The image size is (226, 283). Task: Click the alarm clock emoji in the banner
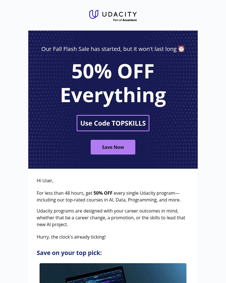pos(181,49)
